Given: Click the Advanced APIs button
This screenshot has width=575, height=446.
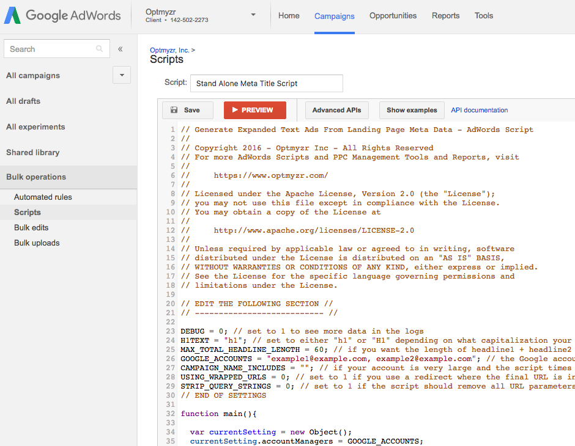Looking at the screenshot, I should click(336, 110).
